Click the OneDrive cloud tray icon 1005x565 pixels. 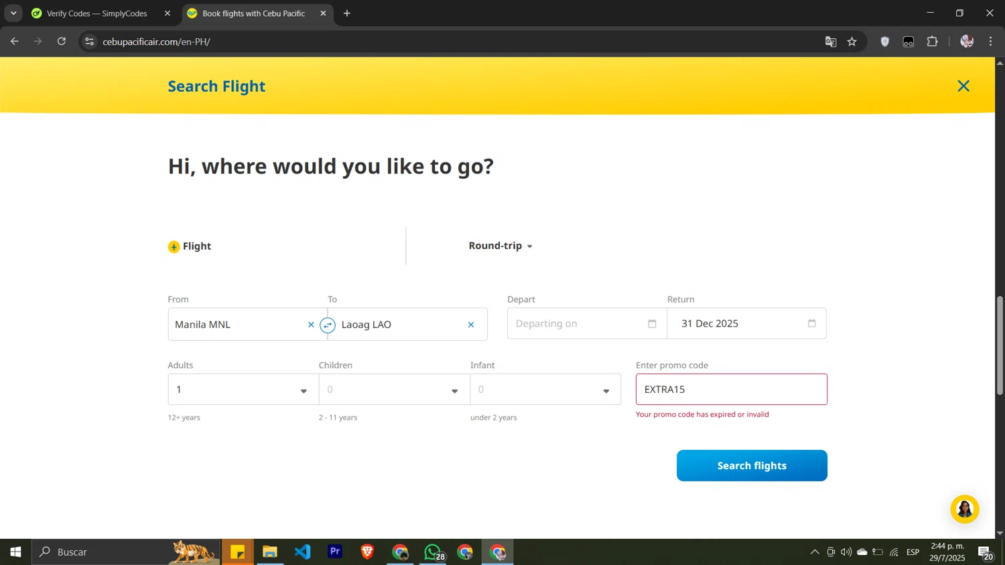coord(862,552)
